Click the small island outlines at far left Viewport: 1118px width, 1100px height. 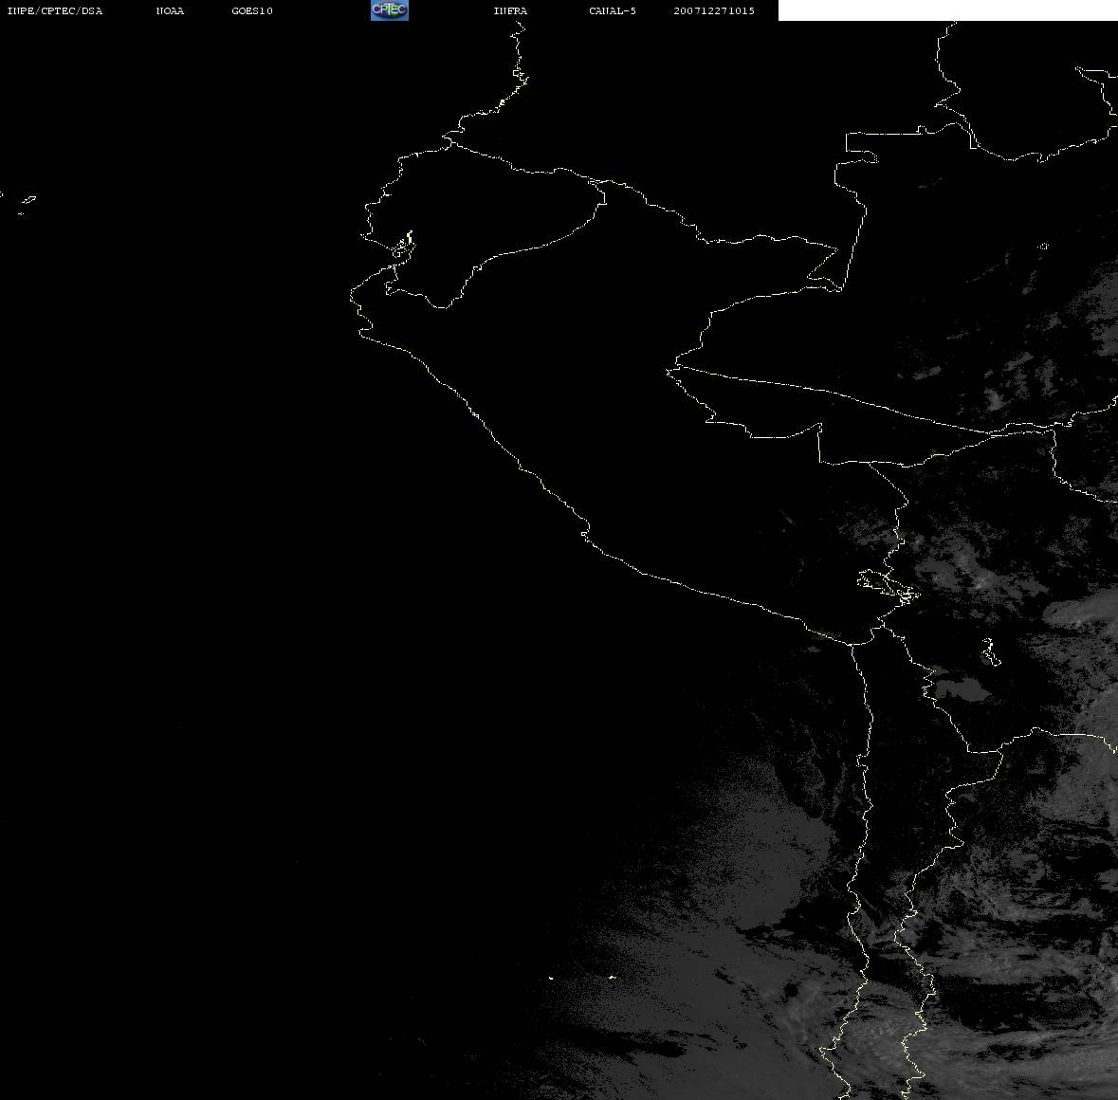[x=24, y=202]
